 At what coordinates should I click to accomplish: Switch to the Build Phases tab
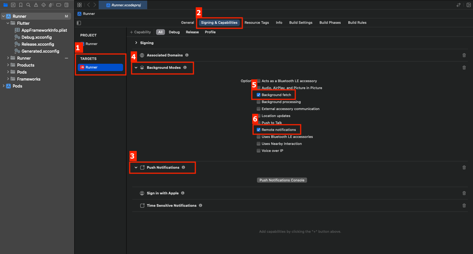click(x=330, y=23)
